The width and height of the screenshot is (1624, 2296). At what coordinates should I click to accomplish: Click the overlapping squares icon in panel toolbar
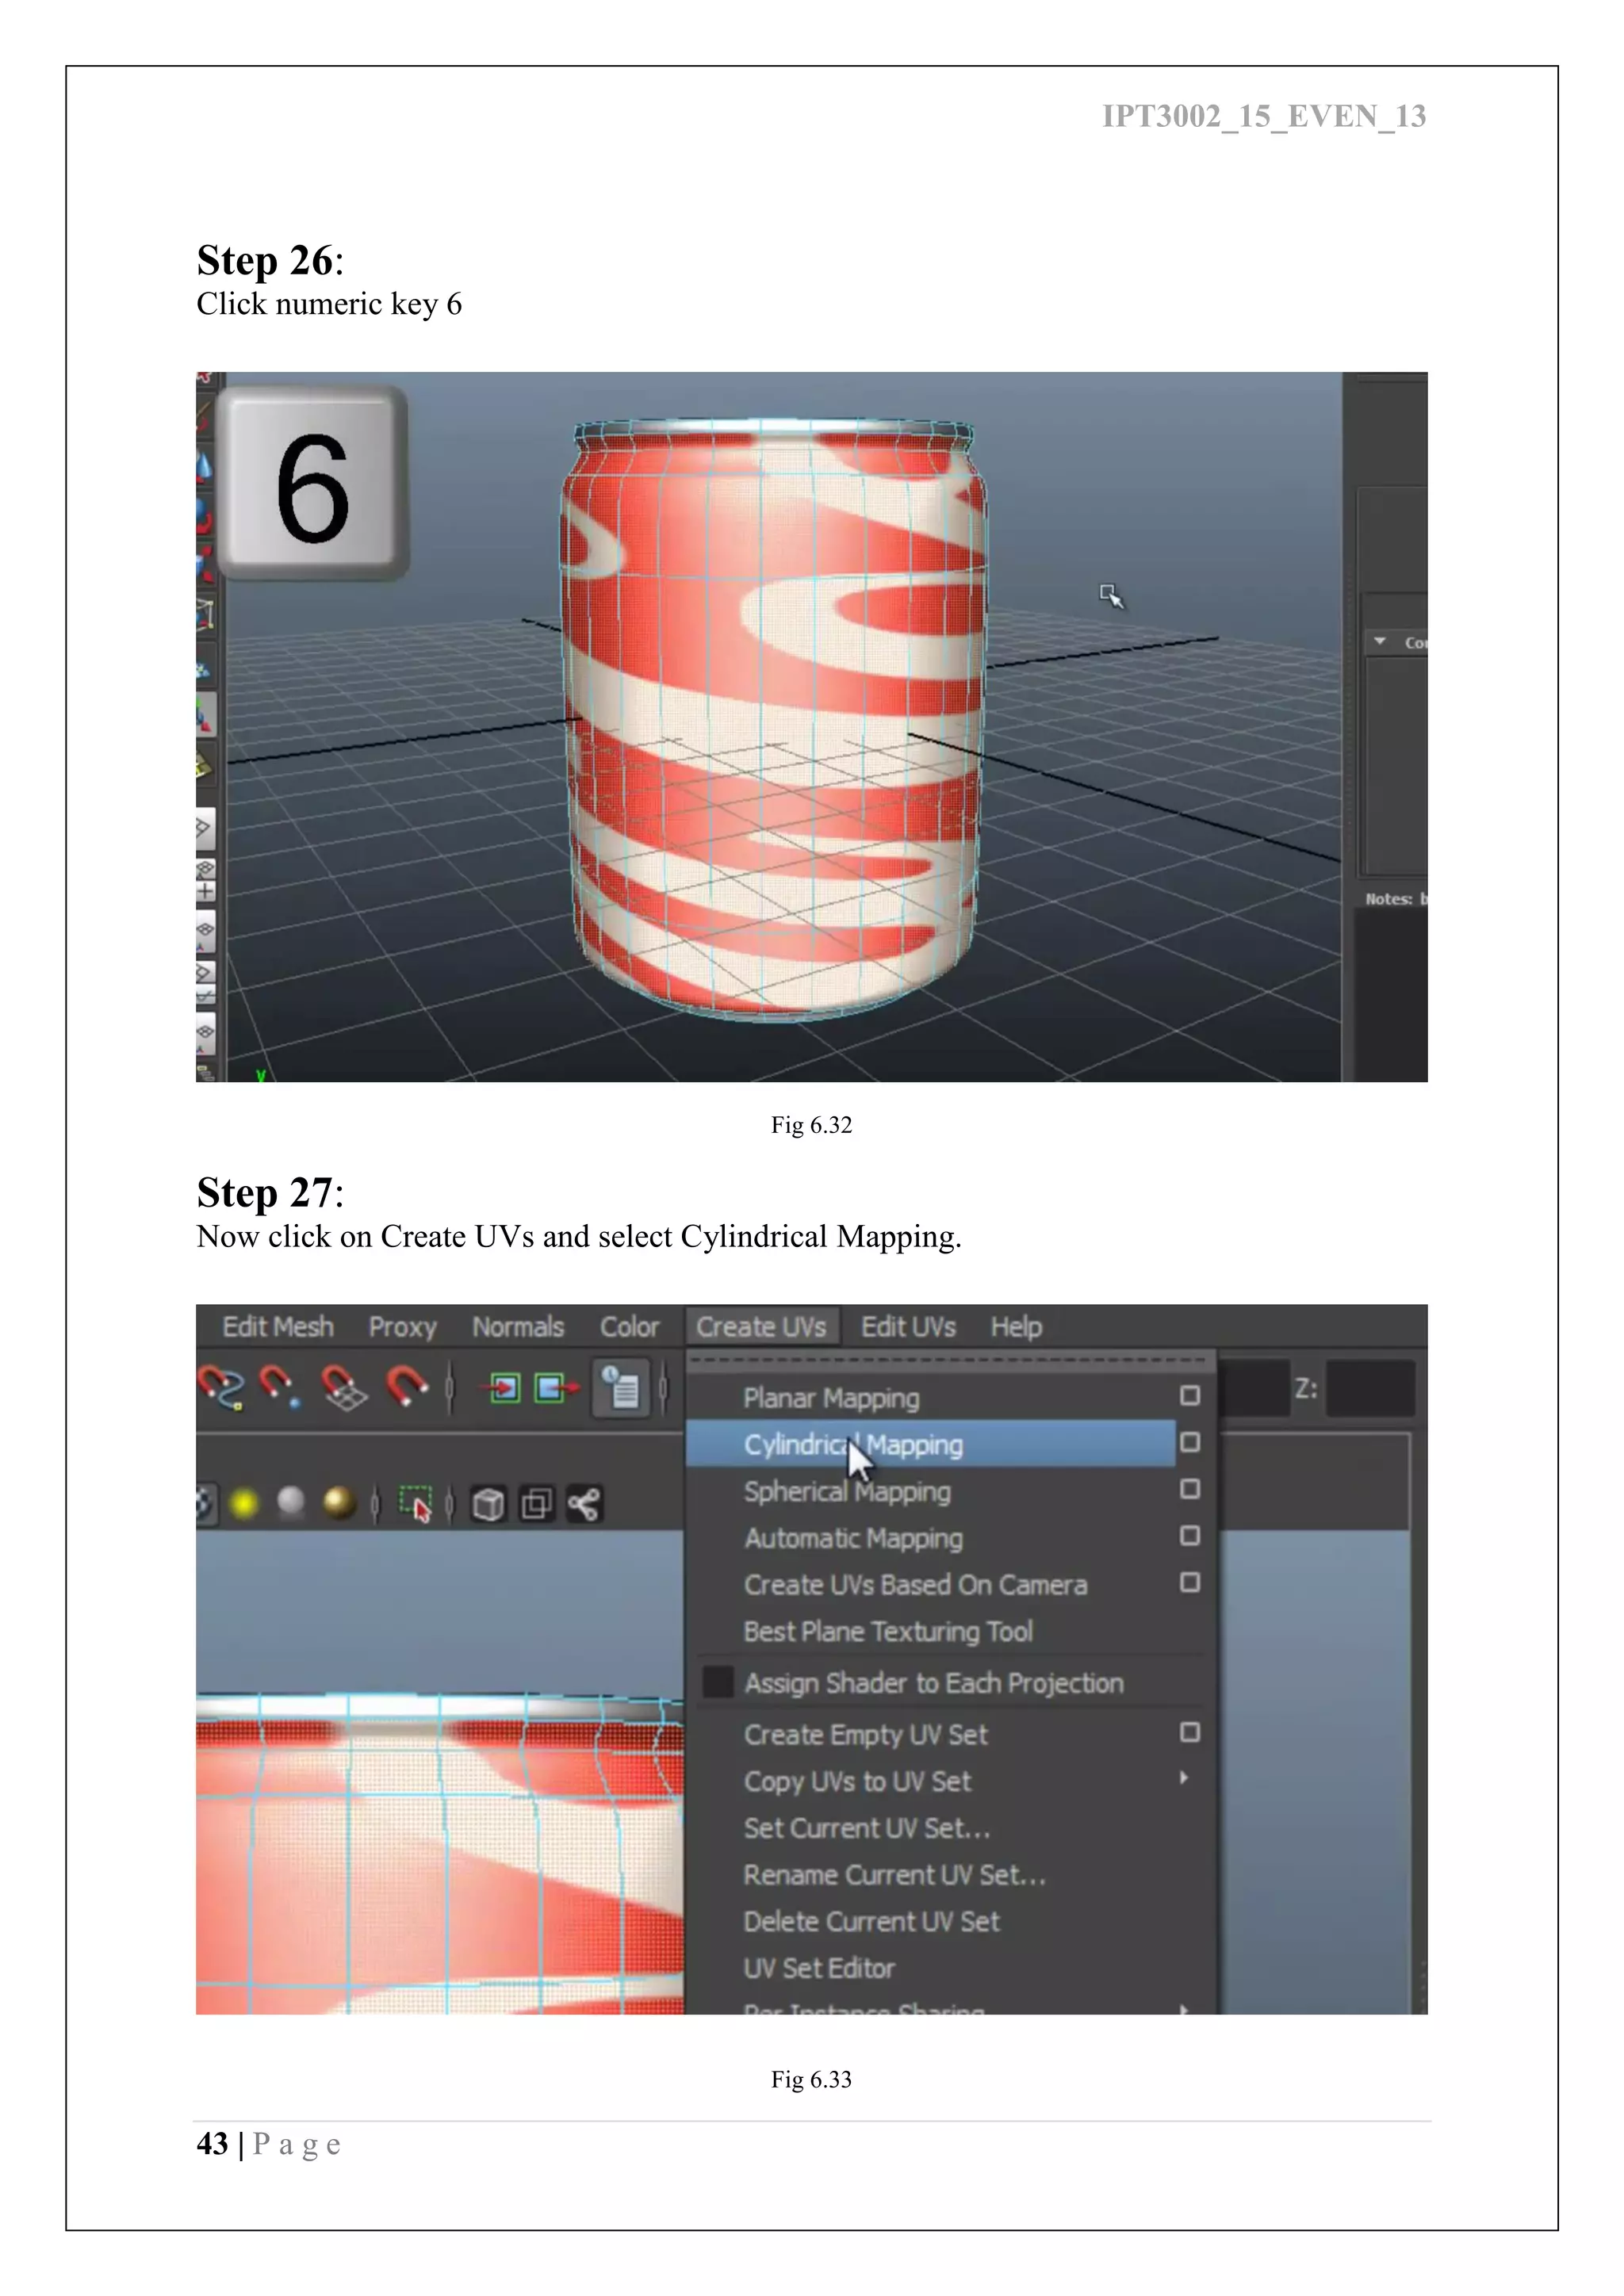click(536, 1504)
